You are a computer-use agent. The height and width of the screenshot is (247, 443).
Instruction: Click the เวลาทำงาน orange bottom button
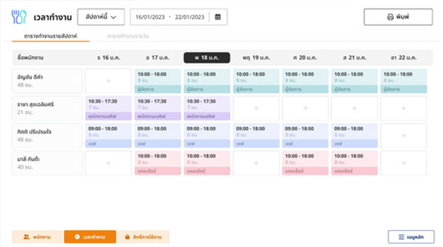(x=90, y=236)
